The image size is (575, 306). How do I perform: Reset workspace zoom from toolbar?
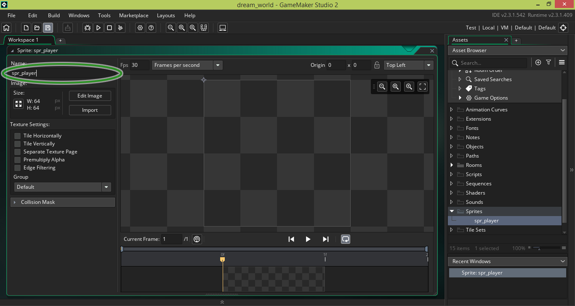point(182,28)
